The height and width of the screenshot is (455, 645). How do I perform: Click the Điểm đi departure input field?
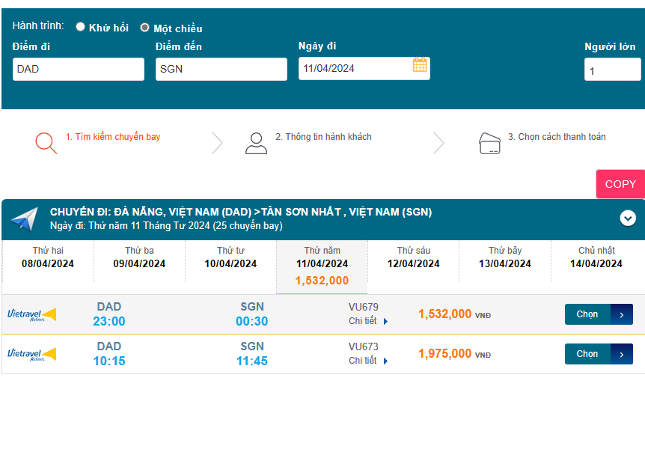click(78, 70)
